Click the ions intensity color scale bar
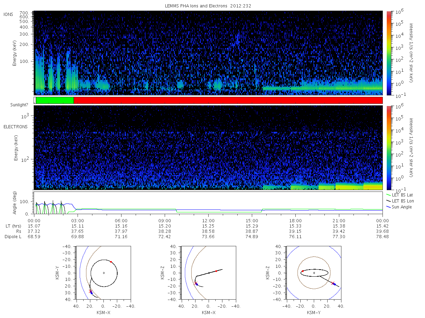Viewport: 425px width, 318px height. [x=389, y=53]
